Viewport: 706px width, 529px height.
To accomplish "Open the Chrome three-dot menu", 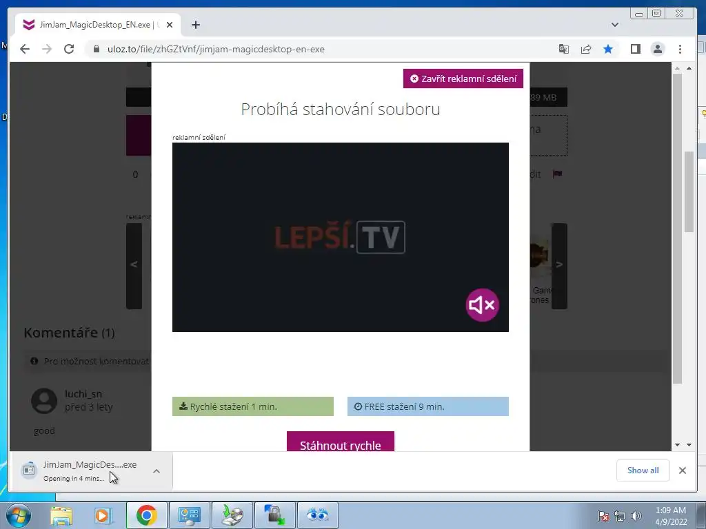I will click(x=680, y=49).
